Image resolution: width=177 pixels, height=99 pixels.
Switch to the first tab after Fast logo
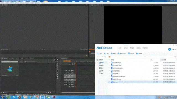tap(119, 48)
